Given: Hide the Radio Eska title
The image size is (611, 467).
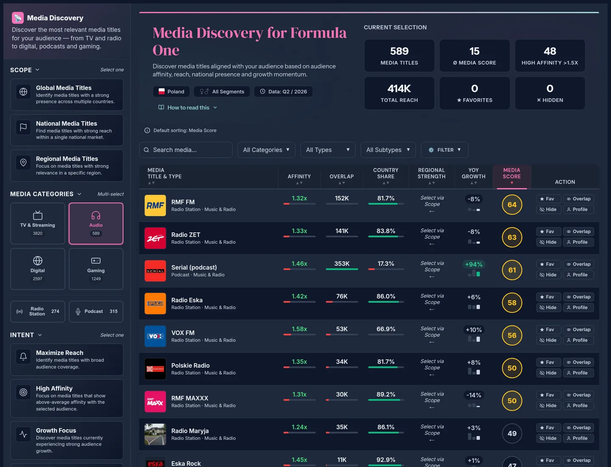Looking at the screenshot, I should point(548,307).
